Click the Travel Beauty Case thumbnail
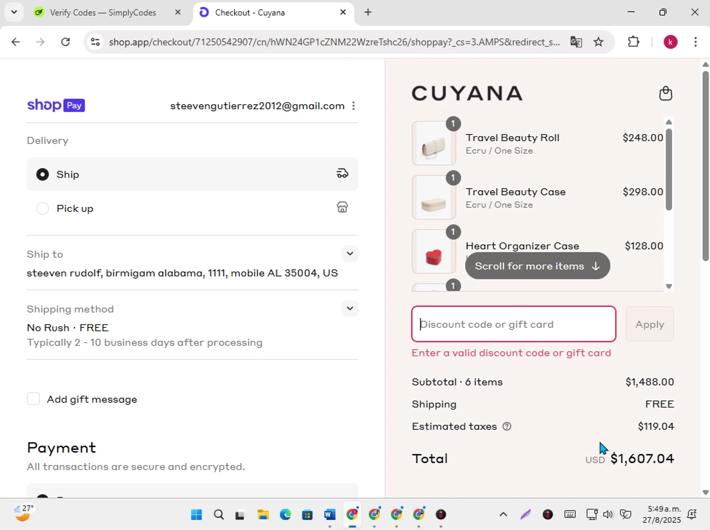Viewport: 710px width, 530px height. tap(434, 197)
